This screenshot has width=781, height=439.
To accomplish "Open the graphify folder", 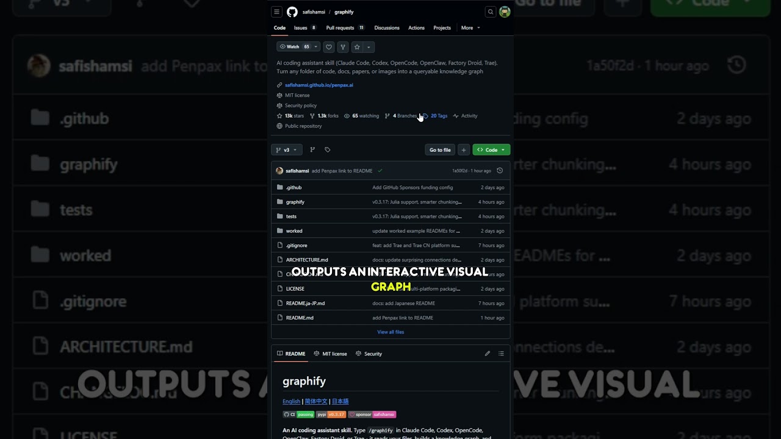I will 295,202.
